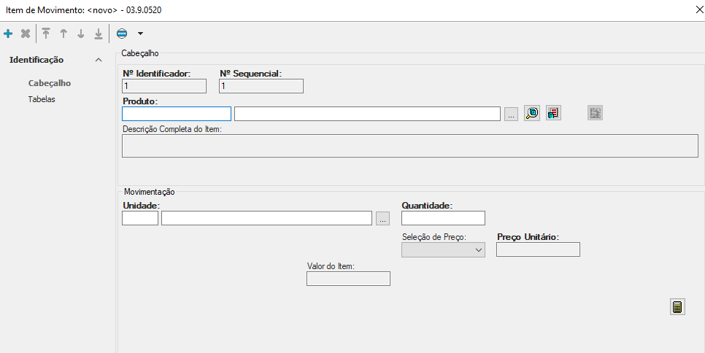Screen dimensions: 705x353
Task: Click the blue round processes icon in toolbar
Action: [x=122, y=34]
